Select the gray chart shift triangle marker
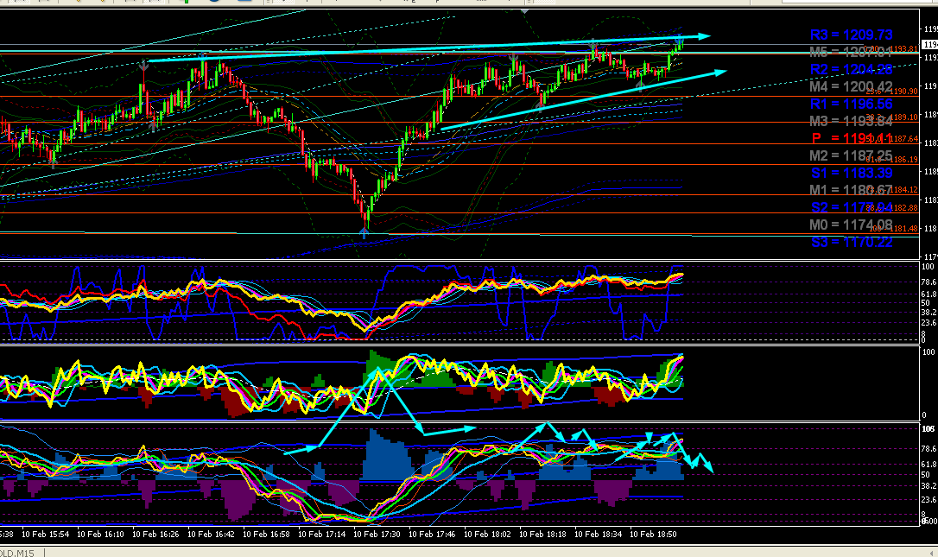This screenshot has width=938, height=557. coord(524,10)
